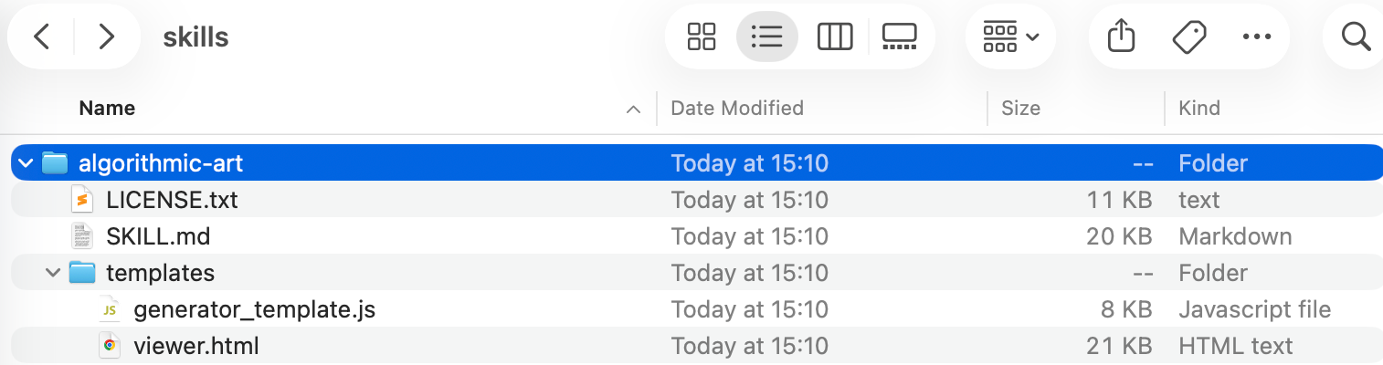1383x365 pixels.
Task: Click the 21 KB size of viewer.html
Action: [1120, 346]
